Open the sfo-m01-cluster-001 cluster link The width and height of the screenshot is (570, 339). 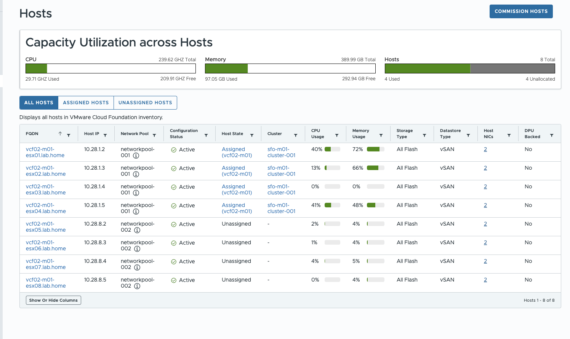[281, 152]
